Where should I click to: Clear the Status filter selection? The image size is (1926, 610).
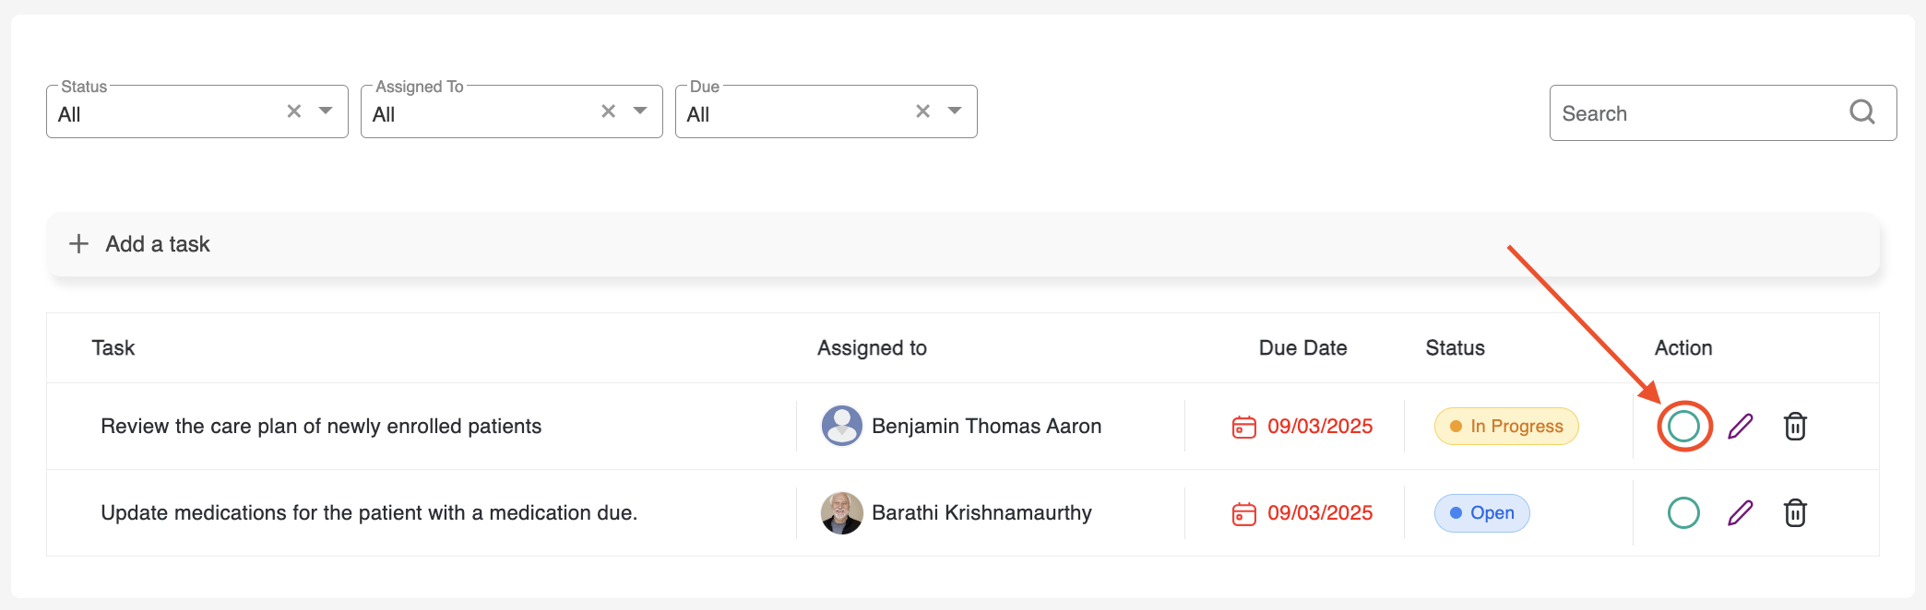(294, 111)
